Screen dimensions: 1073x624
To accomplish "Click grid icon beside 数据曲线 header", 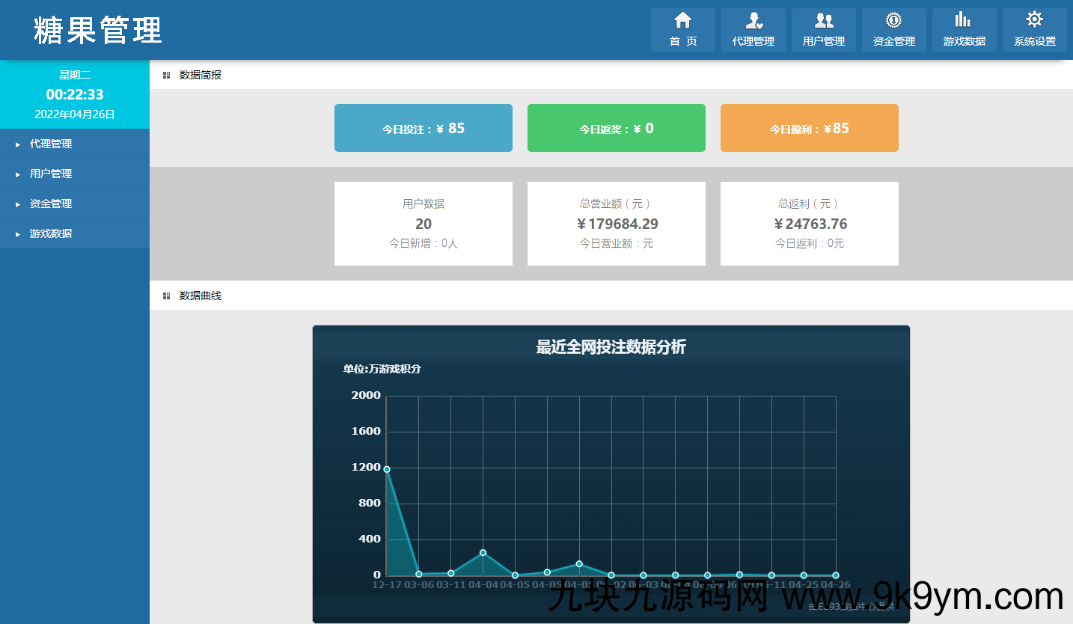I will [166, 296].
